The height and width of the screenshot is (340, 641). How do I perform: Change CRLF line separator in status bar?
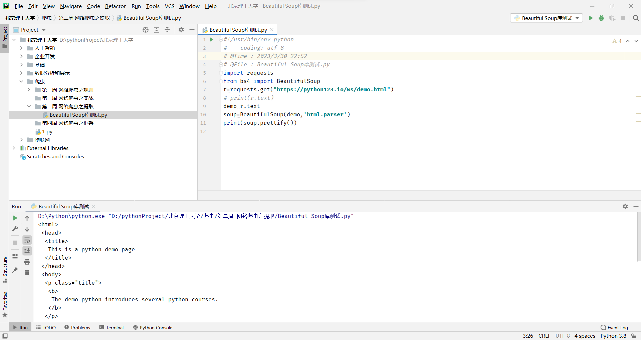click(544, 336)
